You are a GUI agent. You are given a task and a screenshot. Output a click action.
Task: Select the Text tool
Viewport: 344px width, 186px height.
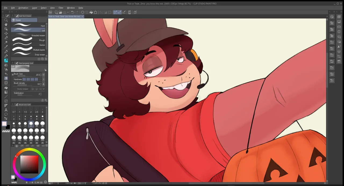coord(6,110)
